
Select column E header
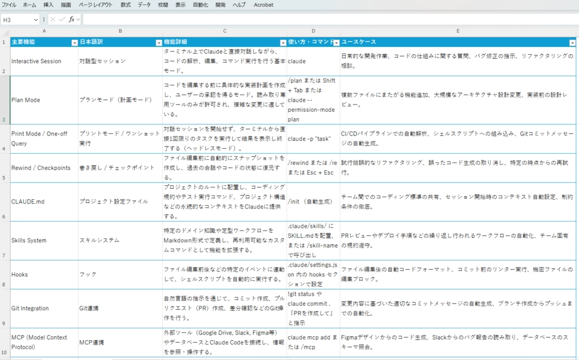click(458, 31)
